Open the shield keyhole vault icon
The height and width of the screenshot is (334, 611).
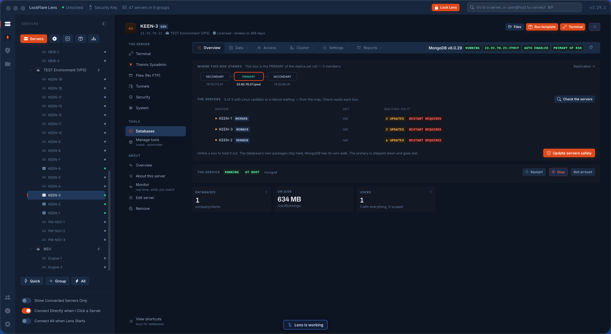[8, 51]
